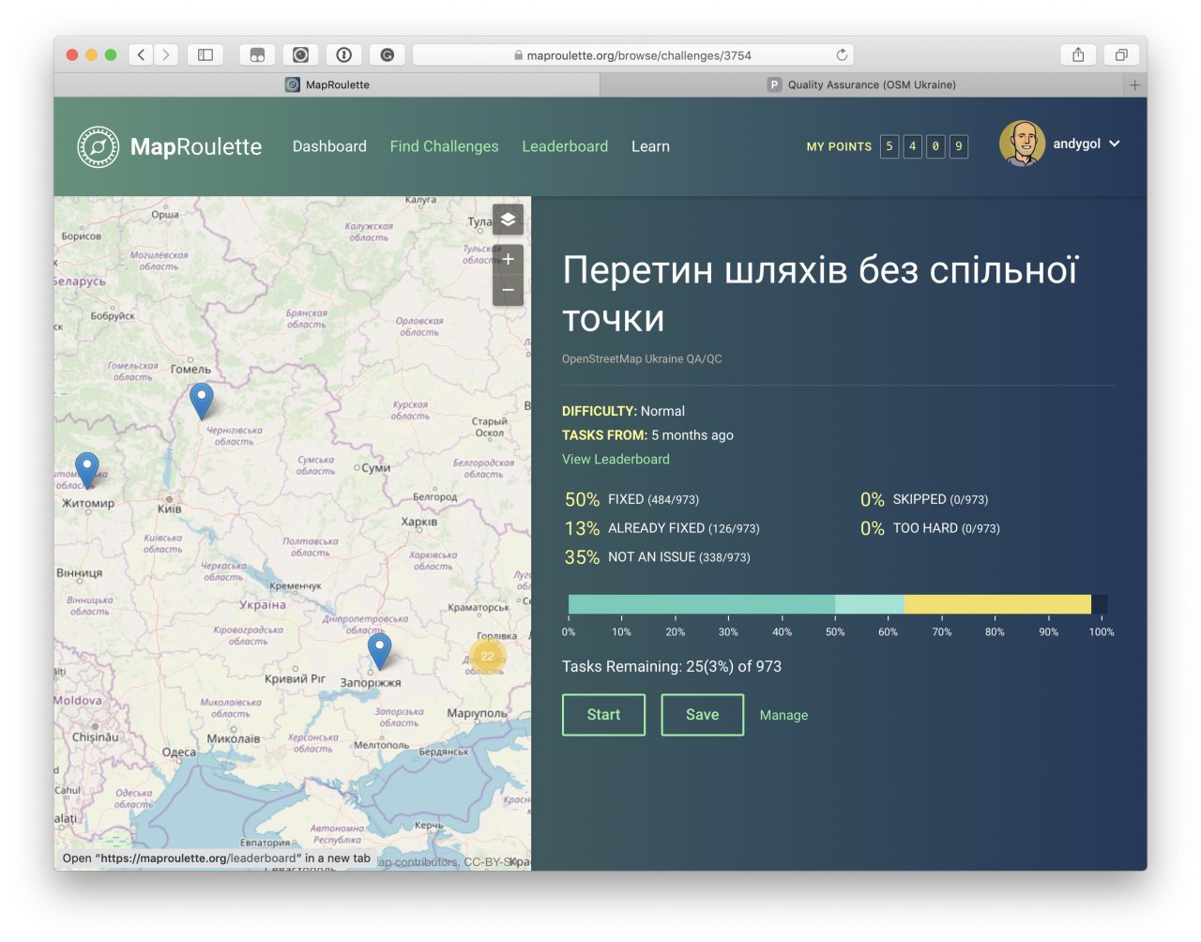Screen dimensions: 1201x942
Task: Click the Grammarly extension icon in toolbar
Action: coord(387,54)
